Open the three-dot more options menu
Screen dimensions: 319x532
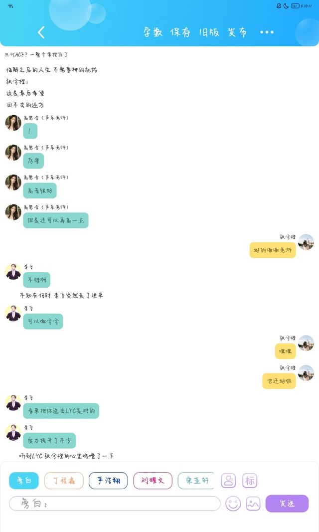click(267, 32)
